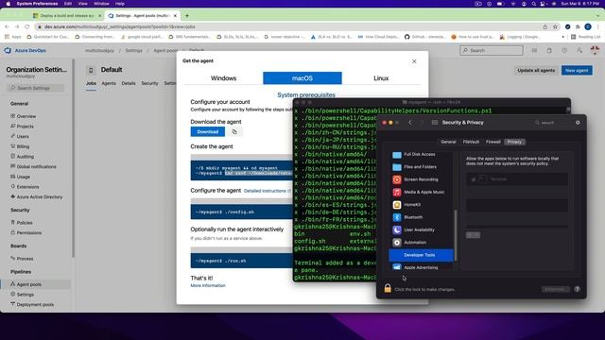
Task: Click the Azure DevOps top search field
Action: [x=492, y=50]
